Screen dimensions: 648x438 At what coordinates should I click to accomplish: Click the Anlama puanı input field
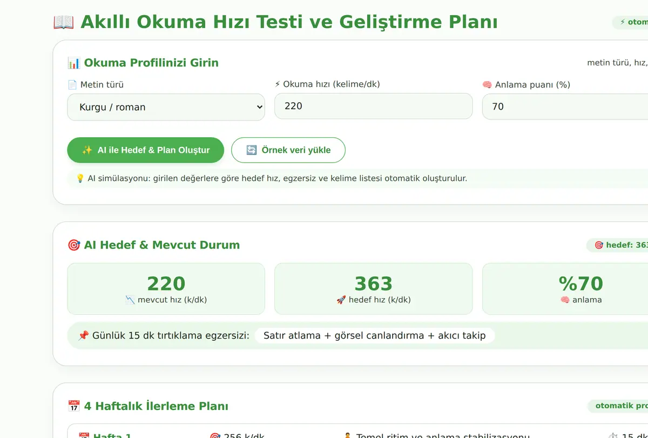coord(565,106)
